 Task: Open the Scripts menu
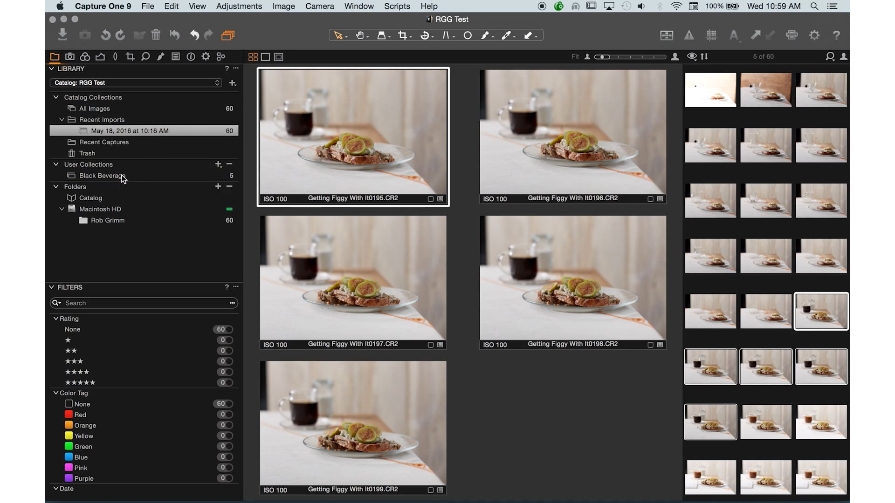click(x=397, y=6)
